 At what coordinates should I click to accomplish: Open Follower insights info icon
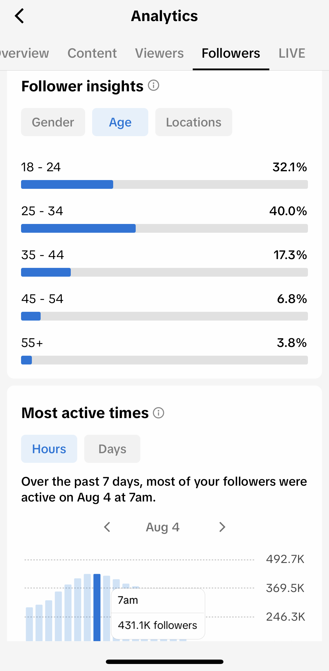point(154,85)
